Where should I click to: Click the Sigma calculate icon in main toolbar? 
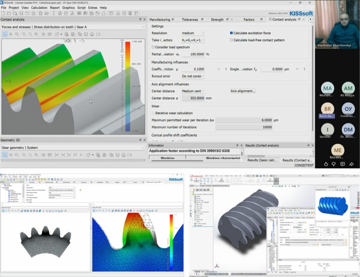point(54,13)
